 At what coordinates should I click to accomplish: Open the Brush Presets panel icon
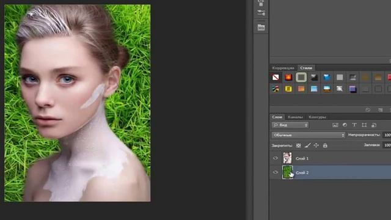pos(261,13)
